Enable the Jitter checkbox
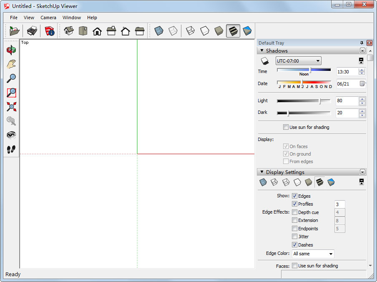 pyautogui.click(x=294, y=237)
